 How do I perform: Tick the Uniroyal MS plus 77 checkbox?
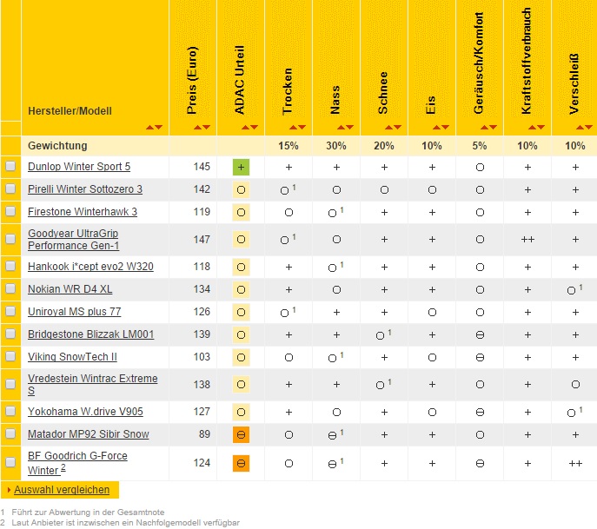point(10,311)
